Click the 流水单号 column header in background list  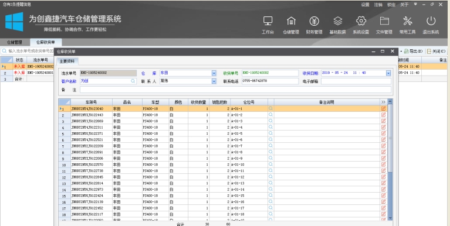(x=40, y=60)
